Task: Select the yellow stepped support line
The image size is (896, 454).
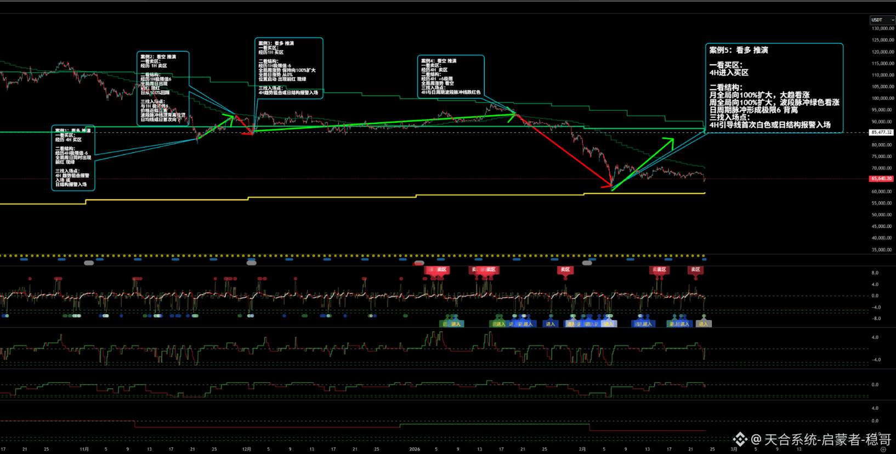Action: (329, 198)
